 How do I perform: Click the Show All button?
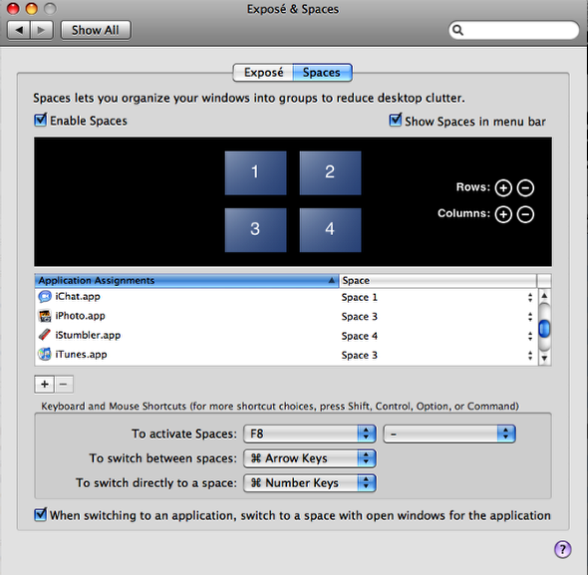click(96, 30)
